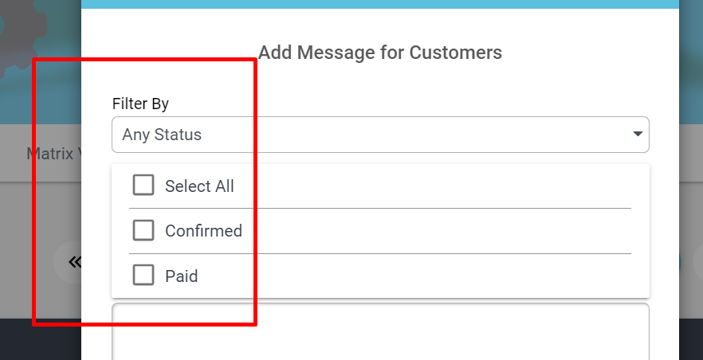Focus the message text area below options
Image resolution: width=703 pixels, height=360 pixels.
[380, 331]
